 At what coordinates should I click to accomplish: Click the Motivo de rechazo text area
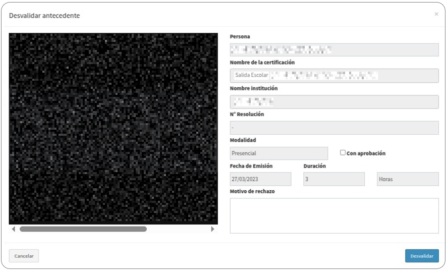[x=334, y=215]
